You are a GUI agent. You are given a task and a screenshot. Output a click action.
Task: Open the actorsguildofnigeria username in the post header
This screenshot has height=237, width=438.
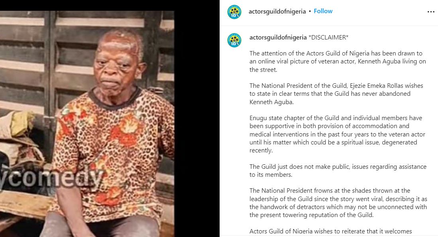coord(277,12)
